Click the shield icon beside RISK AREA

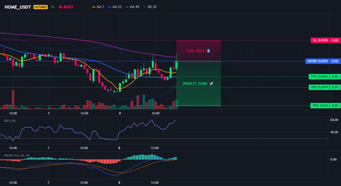tap(208, 51)
